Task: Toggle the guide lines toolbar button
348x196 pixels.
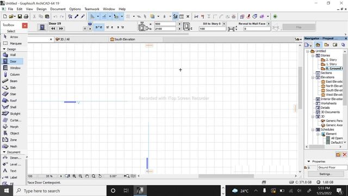Action: 92,16
